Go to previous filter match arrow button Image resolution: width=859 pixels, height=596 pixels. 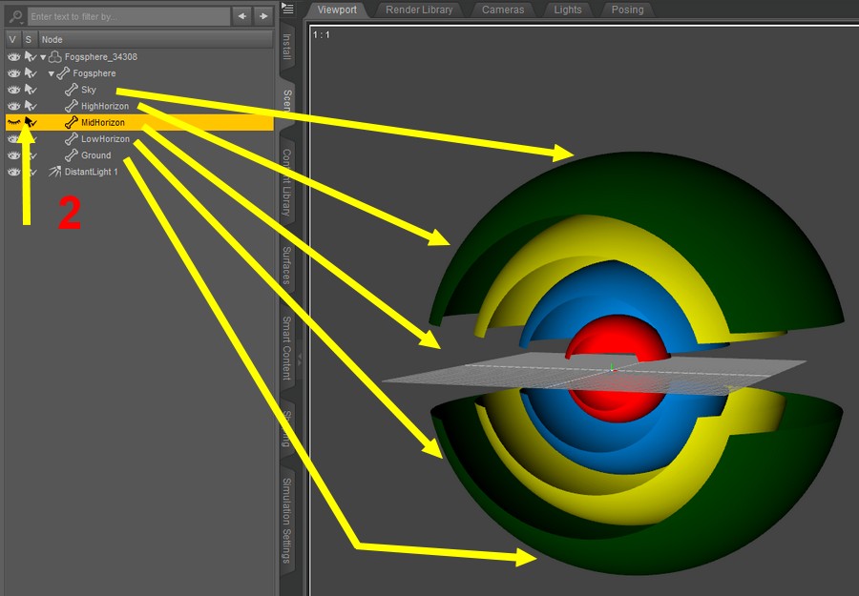pos(241,16)
